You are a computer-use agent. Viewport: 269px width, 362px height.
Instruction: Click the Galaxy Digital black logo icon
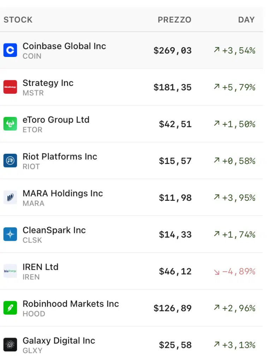pyautogui.click(x=10, y=345)
